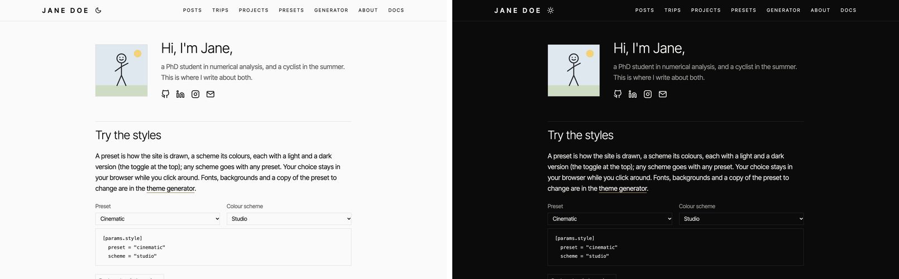Toggle light mode sun icon in dark pane
899x279 pixels.
pyautogui.click(x=551, y=10)
